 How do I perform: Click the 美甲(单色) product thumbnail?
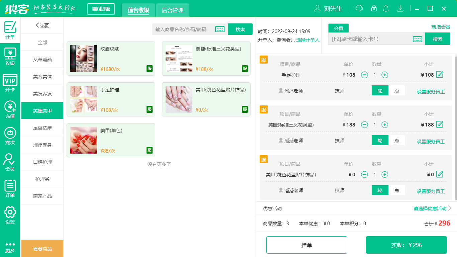[83, 140]
